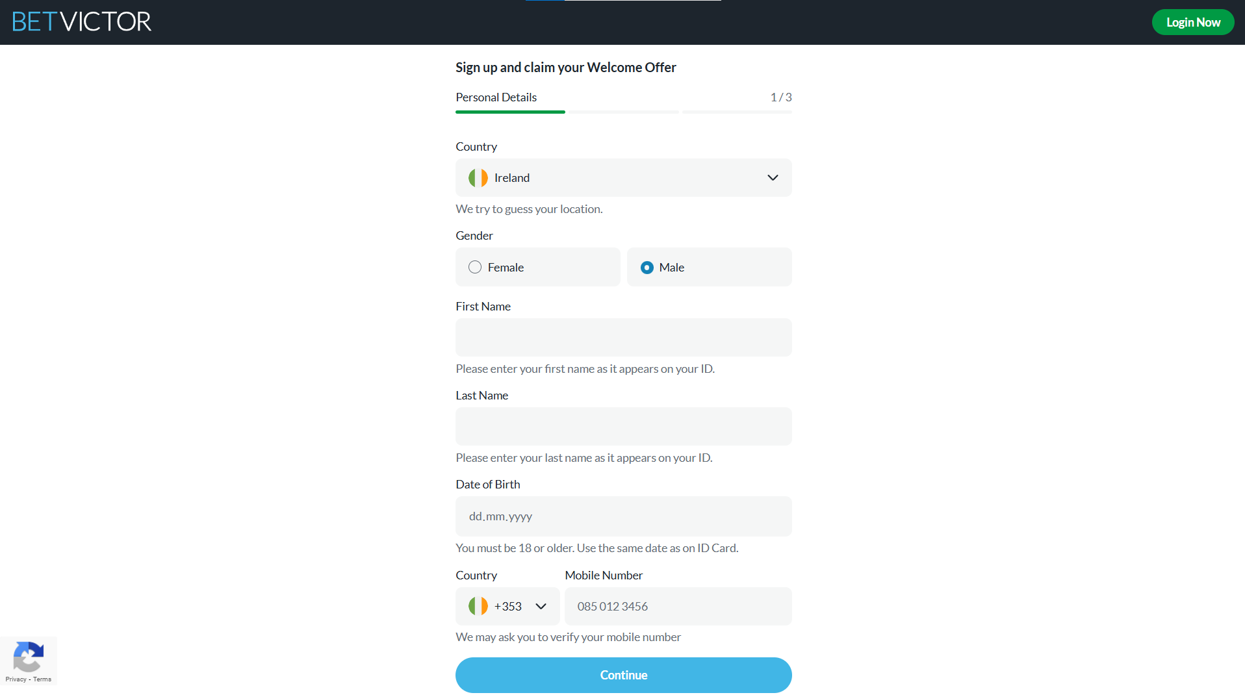The width and height of the screenshot is (1245, 695).
Task: Click the Login Now button
Action: (x=1193, y=22)
